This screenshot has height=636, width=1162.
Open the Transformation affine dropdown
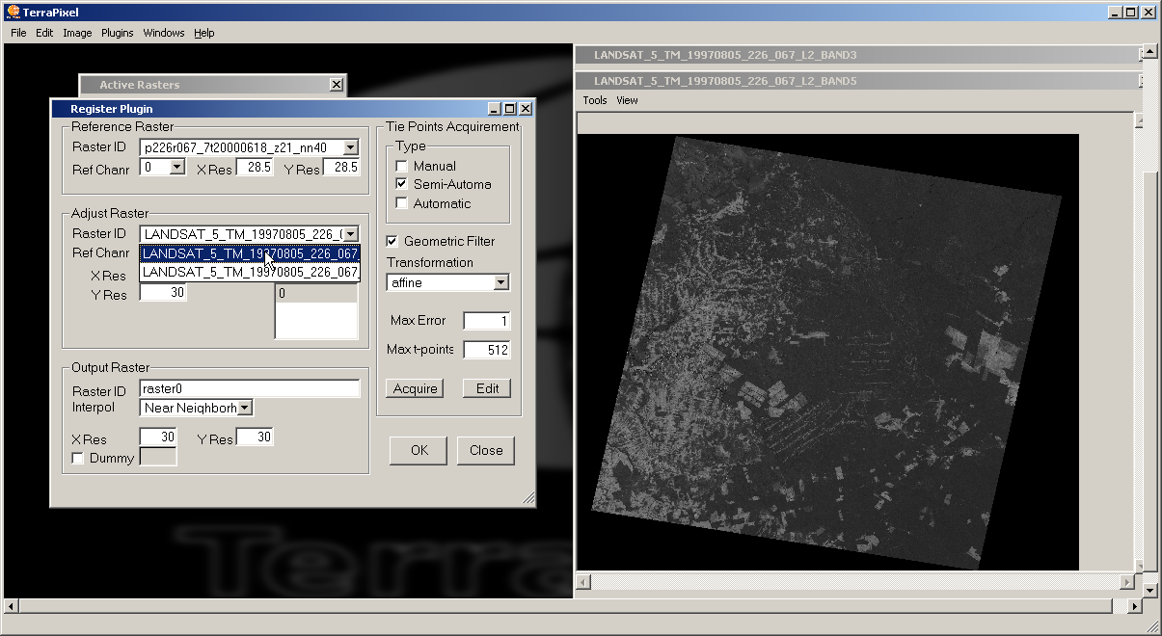click(500, 283)
